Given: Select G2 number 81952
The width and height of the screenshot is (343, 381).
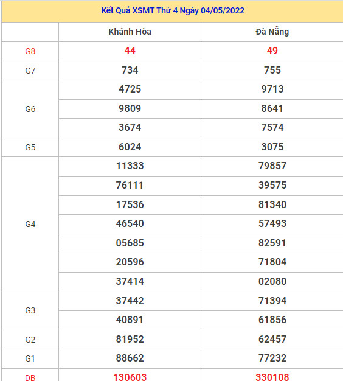Looking at the screenshot, I should point(130,340).
